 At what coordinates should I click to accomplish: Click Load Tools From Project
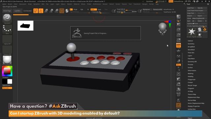tap(197, 11)
